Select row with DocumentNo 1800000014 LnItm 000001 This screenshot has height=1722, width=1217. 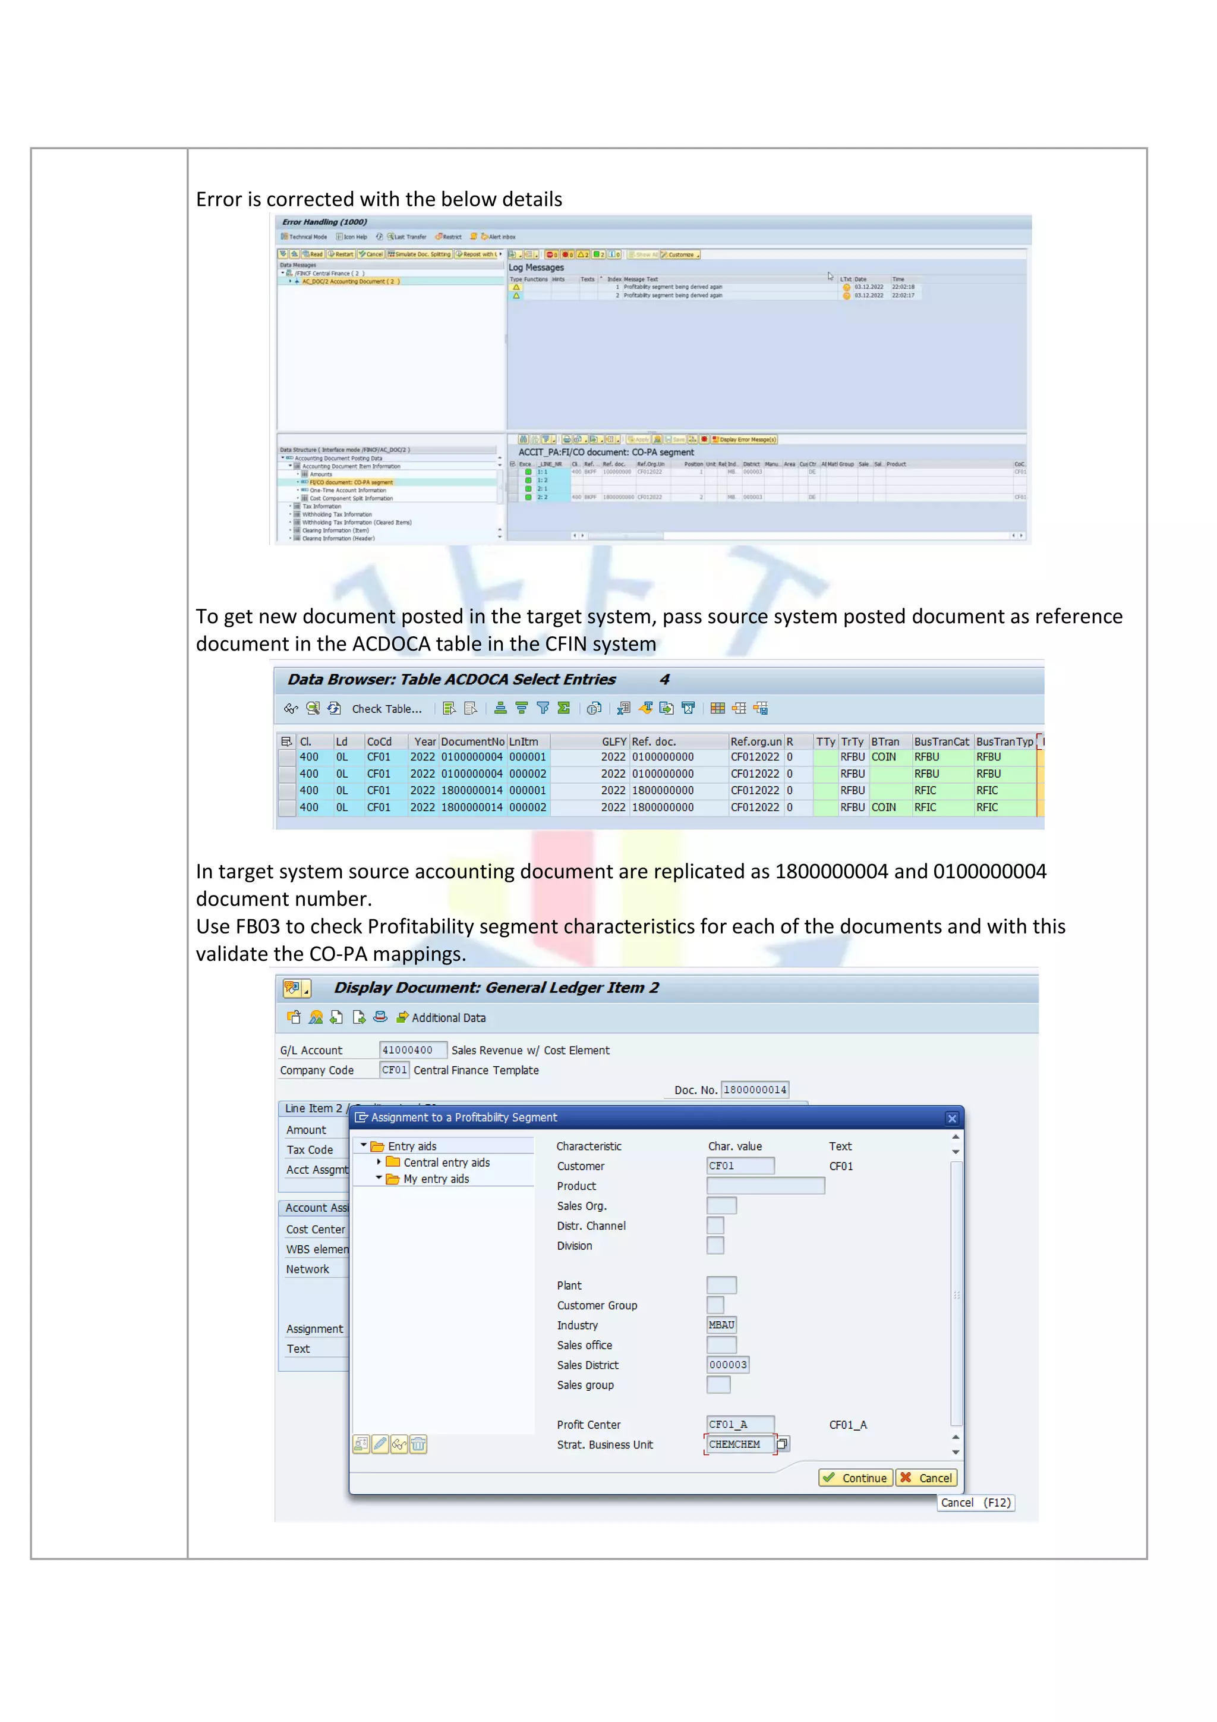point(286,790)
